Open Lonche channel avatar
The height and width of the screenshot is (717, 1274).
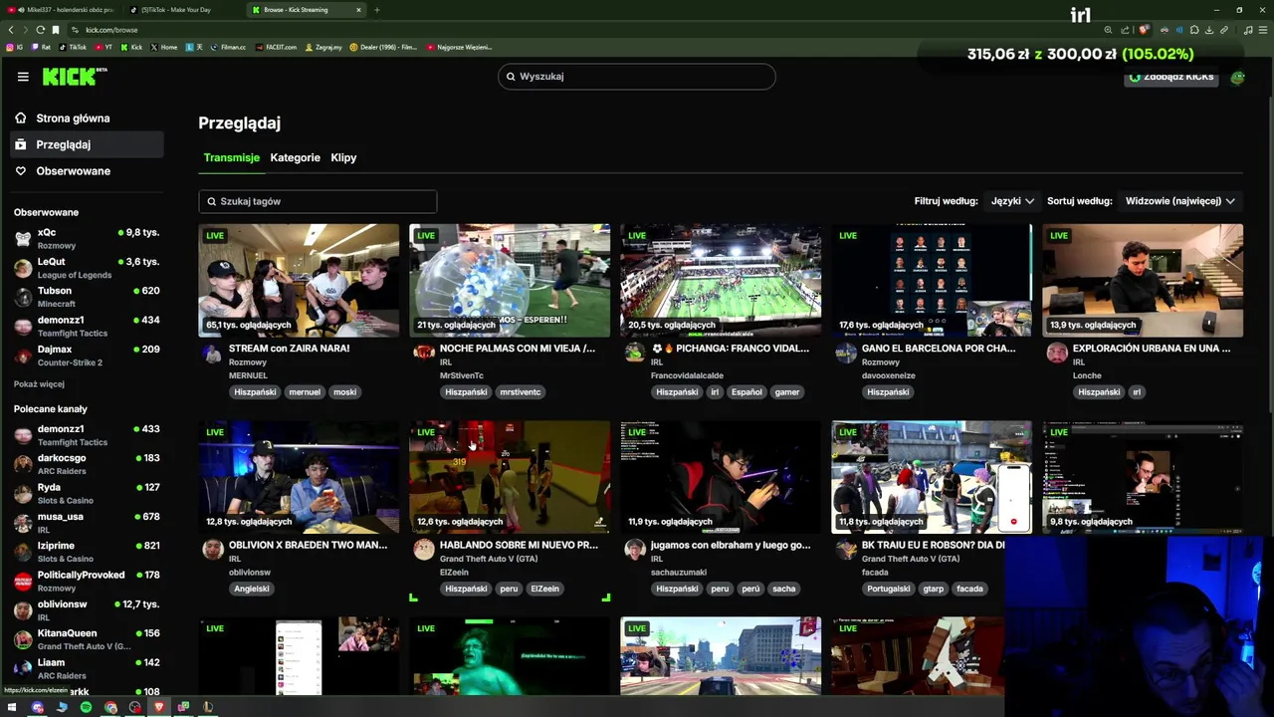[x=1057, y=353]
